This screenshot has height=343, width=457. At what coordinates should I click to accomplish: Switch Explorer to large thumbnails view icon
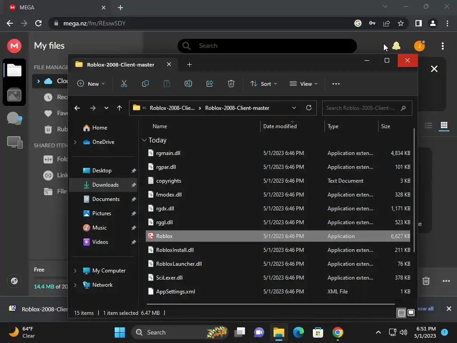coord(411,313)
